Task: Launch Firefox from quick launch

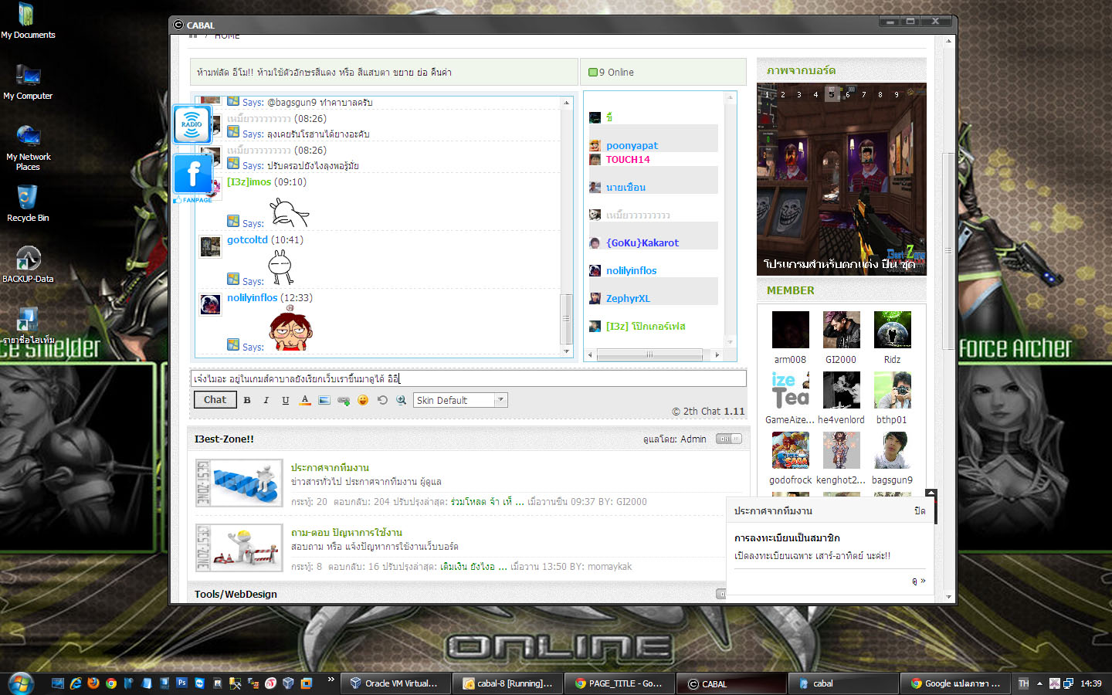Action: (x=93, y=683)
